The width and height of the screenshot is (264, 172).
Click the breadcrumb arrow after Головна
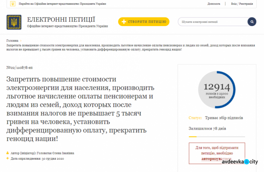click(x=21, y=41)
